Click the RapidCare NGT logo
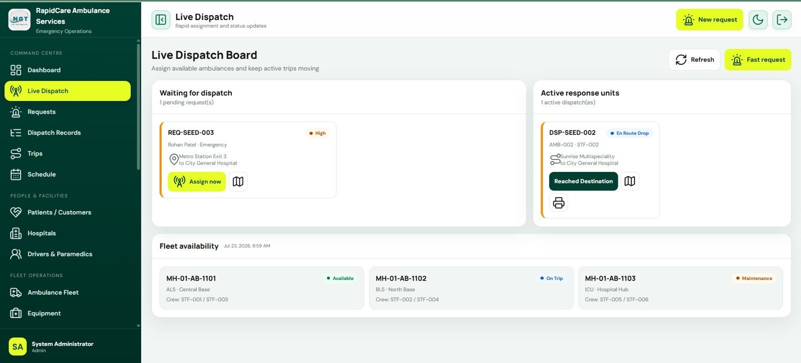The image size is (801, 363). pos(20,19)
